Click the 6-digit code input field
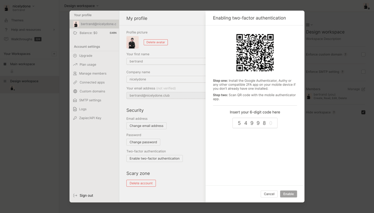Viewport: 374px width, 213px height. [x=255, y=123]
